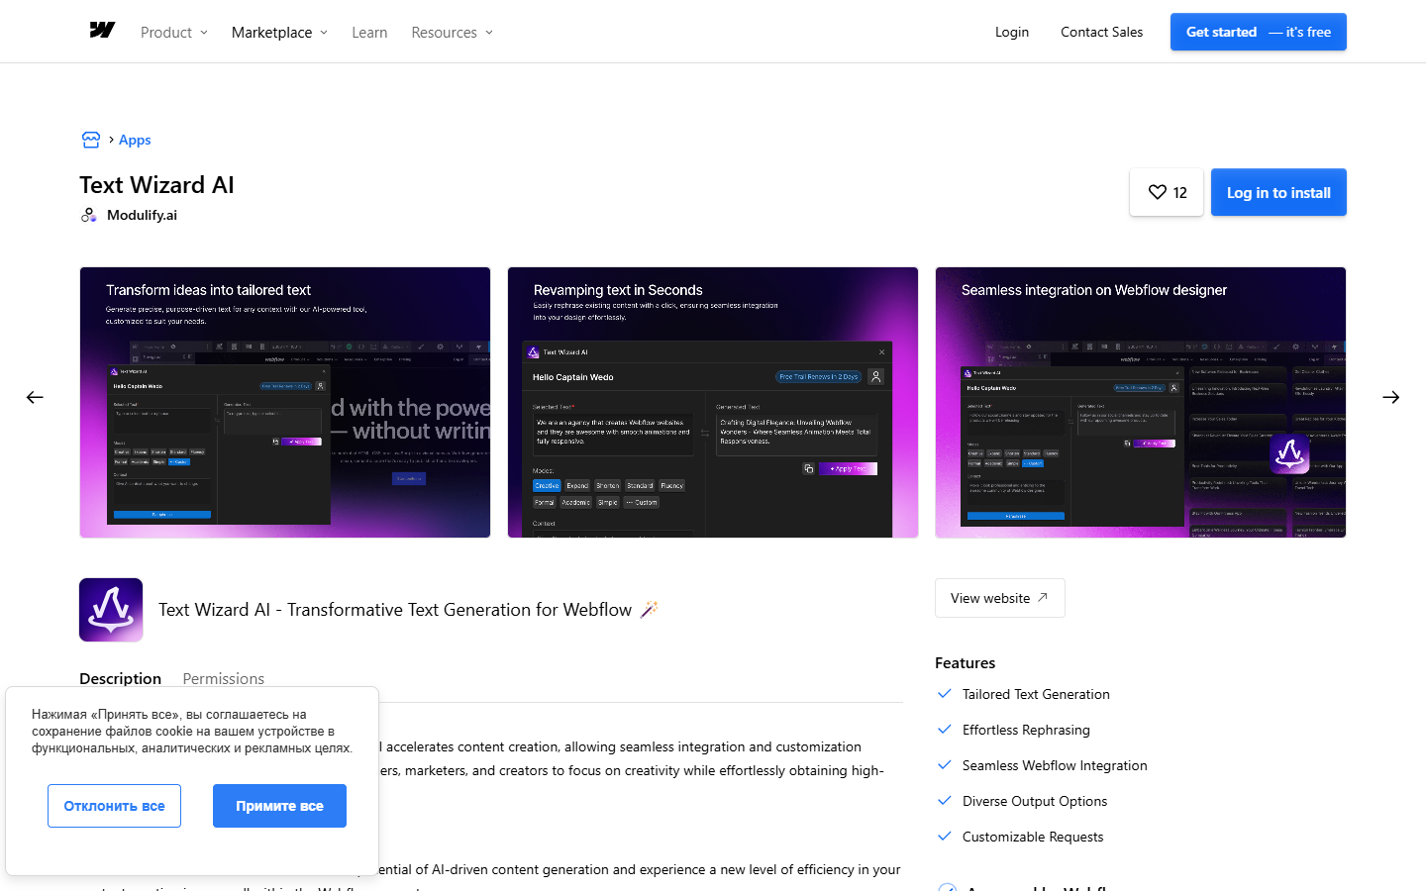Click the Webflow logo in the header

pyautogui.click(x=102, y=31)
